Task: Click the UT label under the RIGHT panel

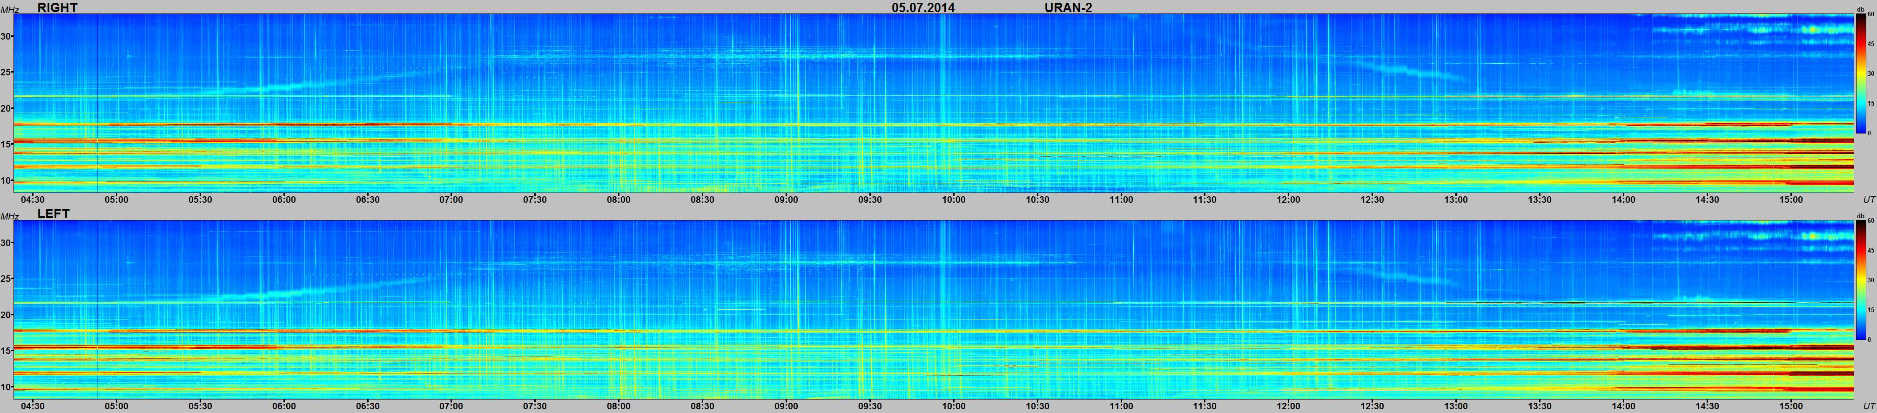Action: [x=1869, y=200]
